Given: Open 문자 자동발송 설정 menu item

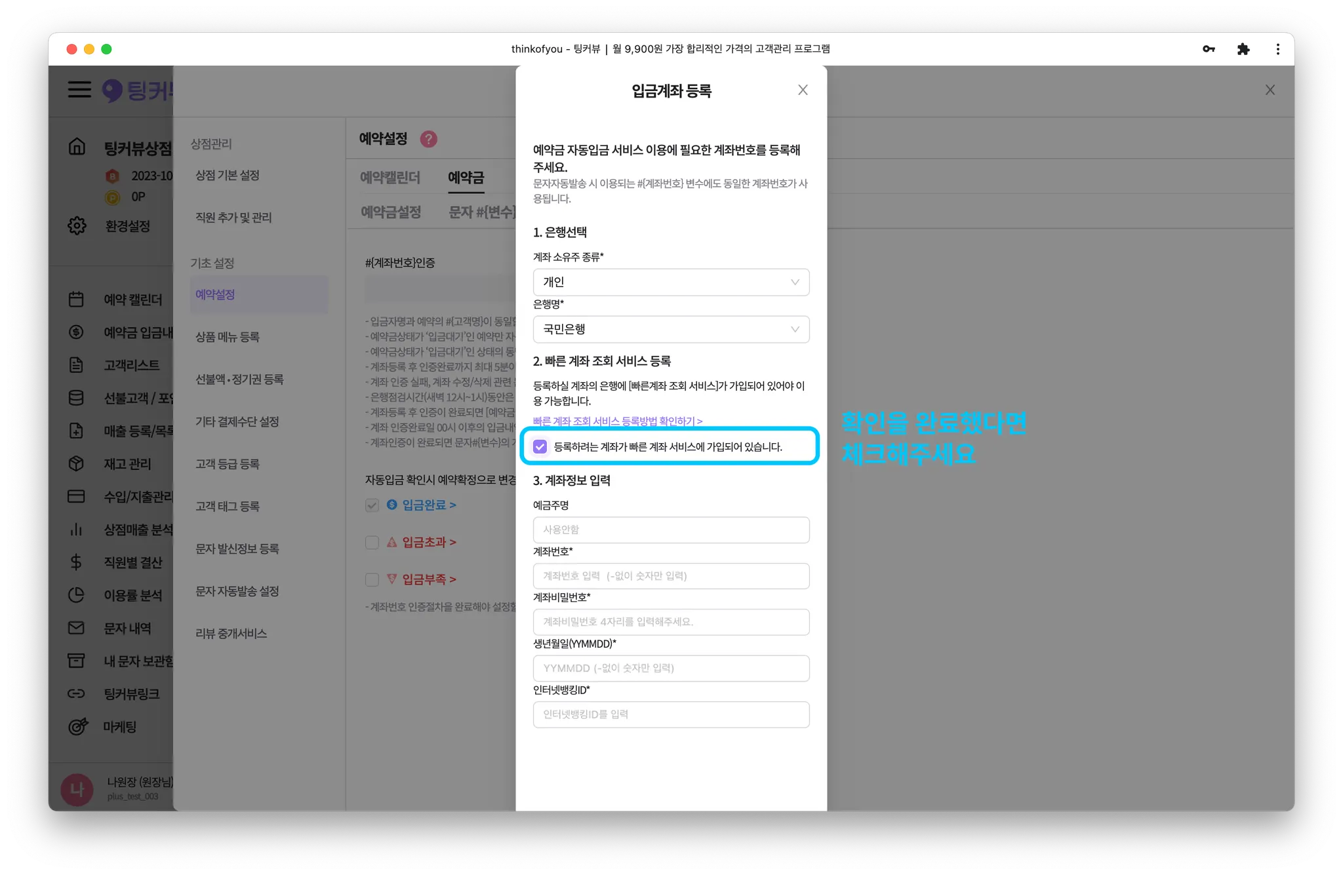Looking at the screenshot, I should click(x=237, y=591).
